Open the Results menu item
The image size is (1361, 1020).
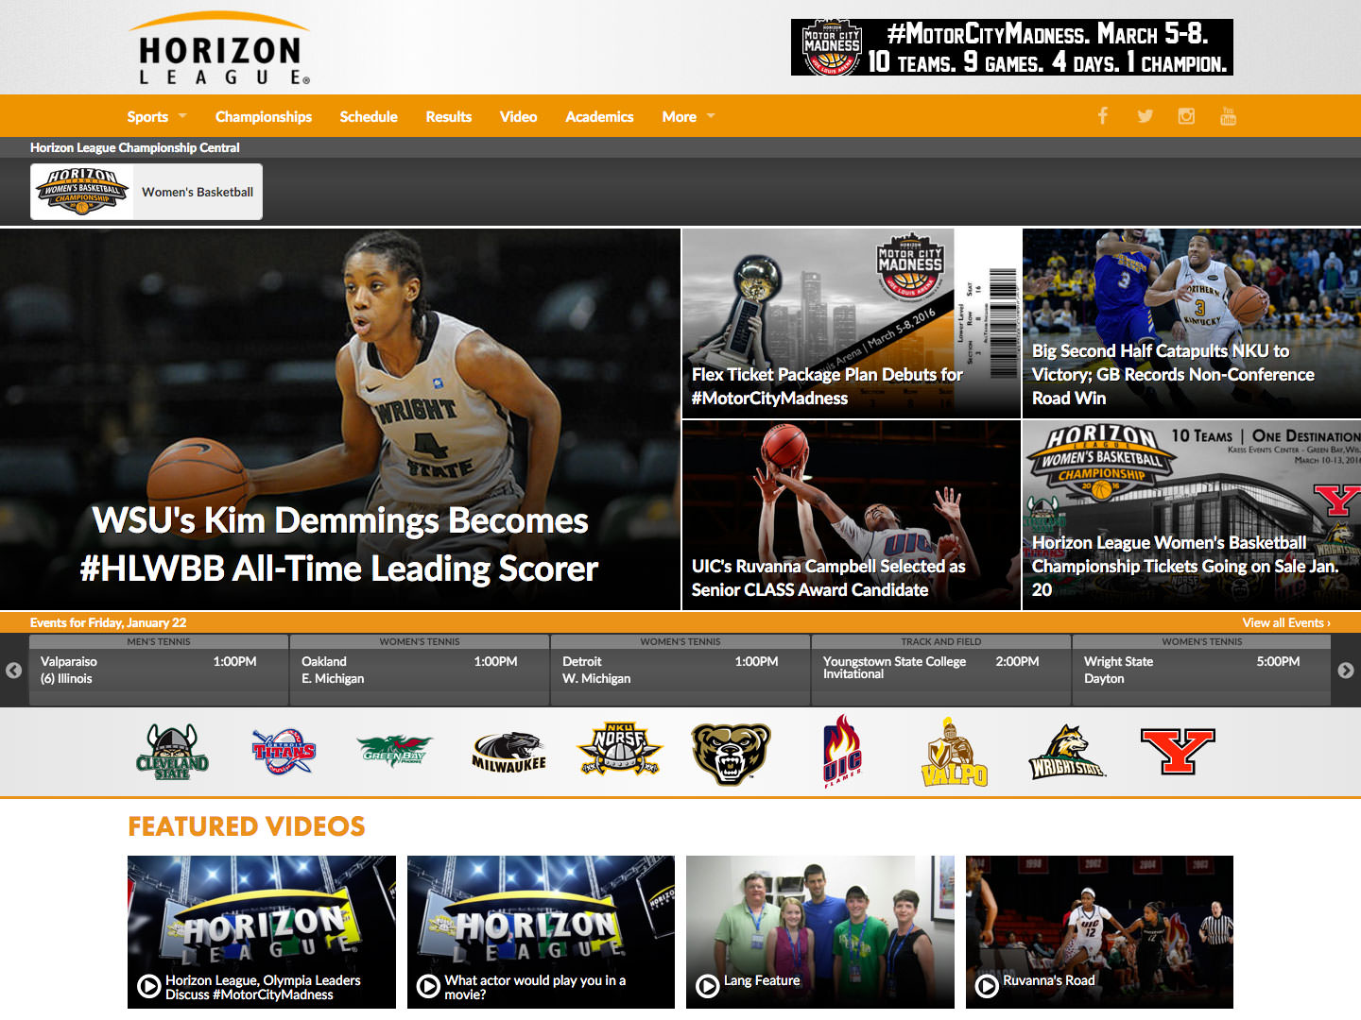point(449,116)
